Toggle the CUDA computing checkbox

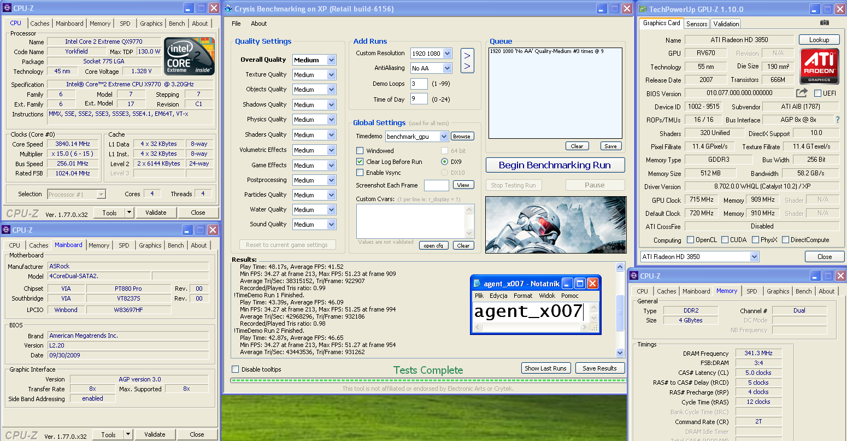725,240
